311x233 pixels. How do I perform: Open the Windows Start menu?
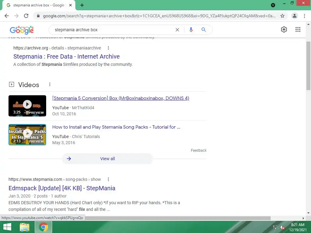tap(7, 227)
